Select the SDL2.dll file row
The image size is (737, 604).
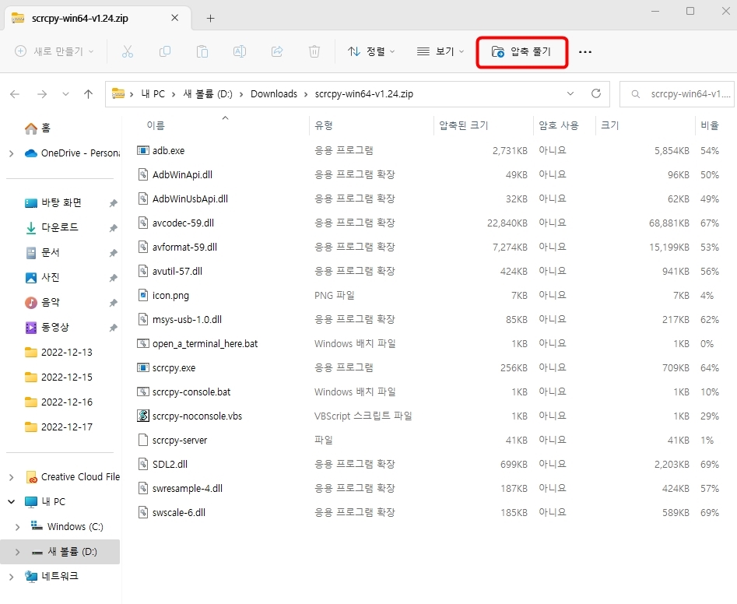point(429,465)
